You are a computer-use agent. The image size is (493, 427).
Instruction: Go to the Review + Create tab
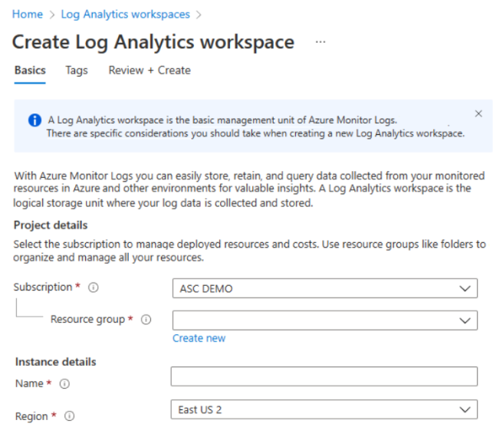pos(150,71)
